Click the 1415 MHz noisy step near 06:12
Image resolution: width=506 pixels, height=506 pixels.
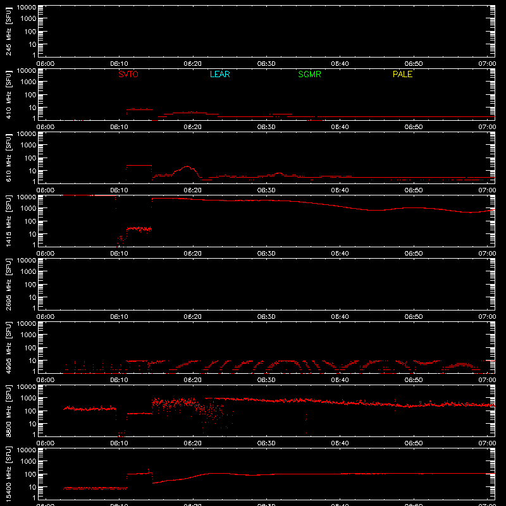(139, 229)
